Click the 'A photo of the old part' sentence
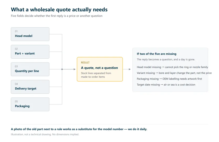 coord(79,129)
